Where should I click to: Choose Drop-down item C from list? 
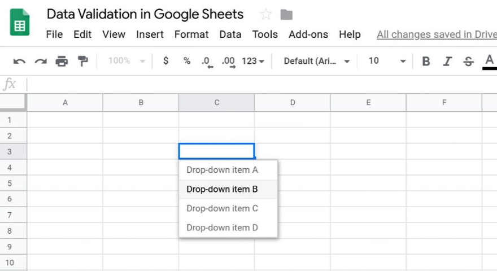point(222,208)
